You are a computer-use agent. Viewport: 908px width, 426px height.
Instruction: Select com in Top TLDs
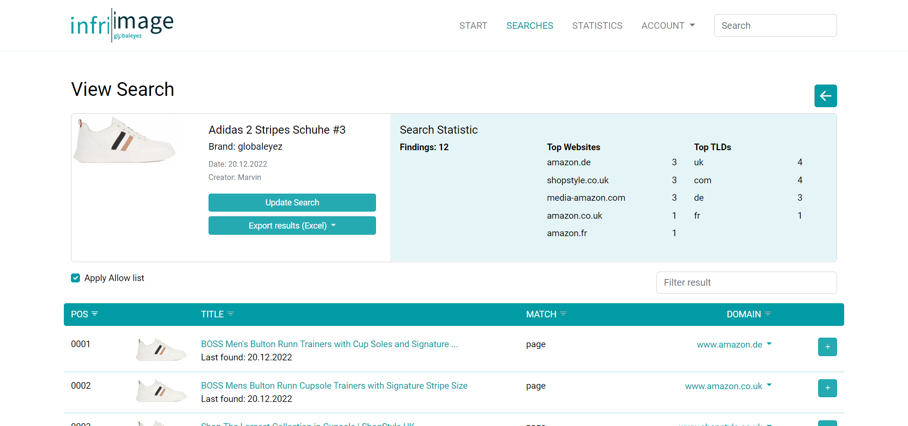(702, 180)
